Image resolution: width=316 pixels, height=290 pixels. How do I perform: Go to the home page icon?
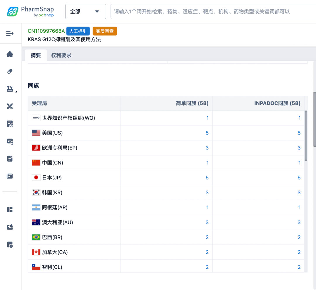(10, 54)
